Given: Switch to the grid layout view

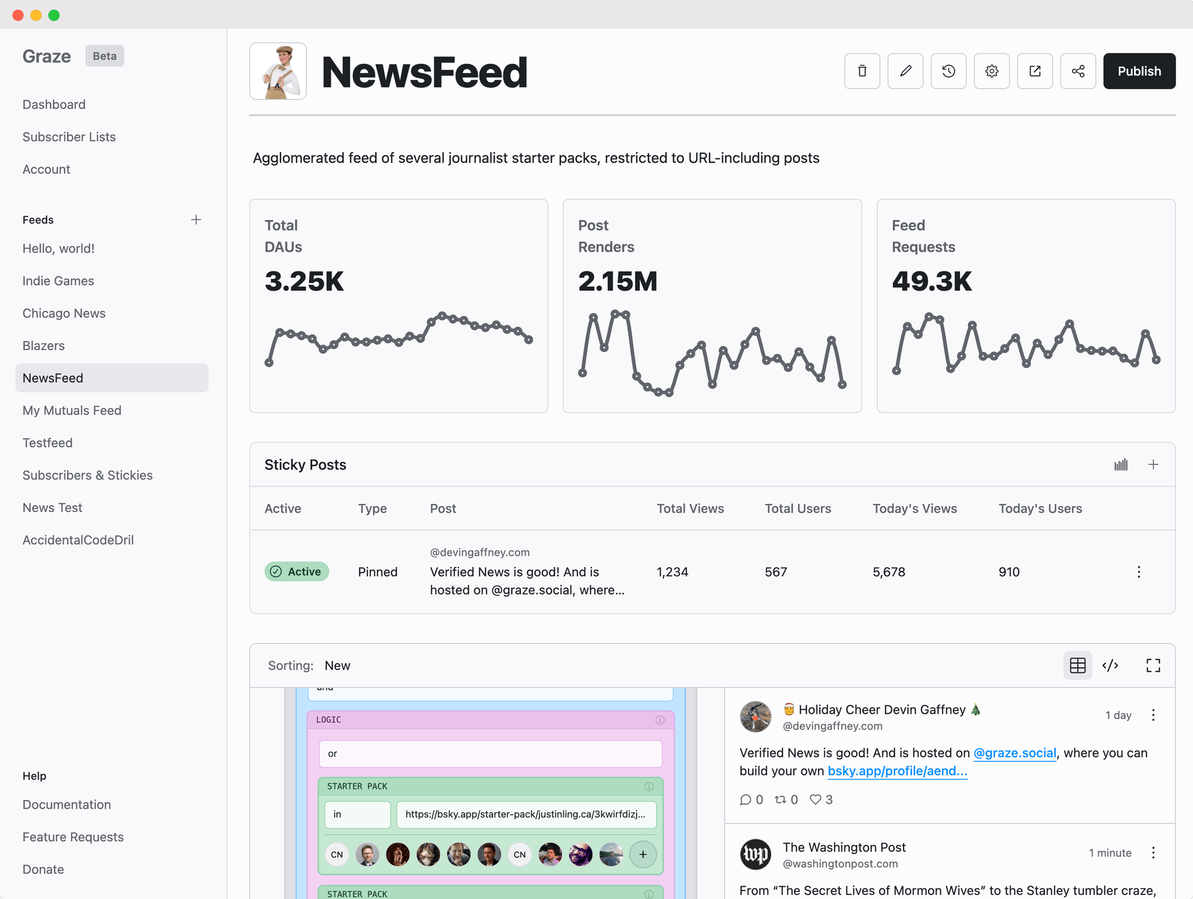Looking at the screenshot, I should click(x=1078, y=665).
